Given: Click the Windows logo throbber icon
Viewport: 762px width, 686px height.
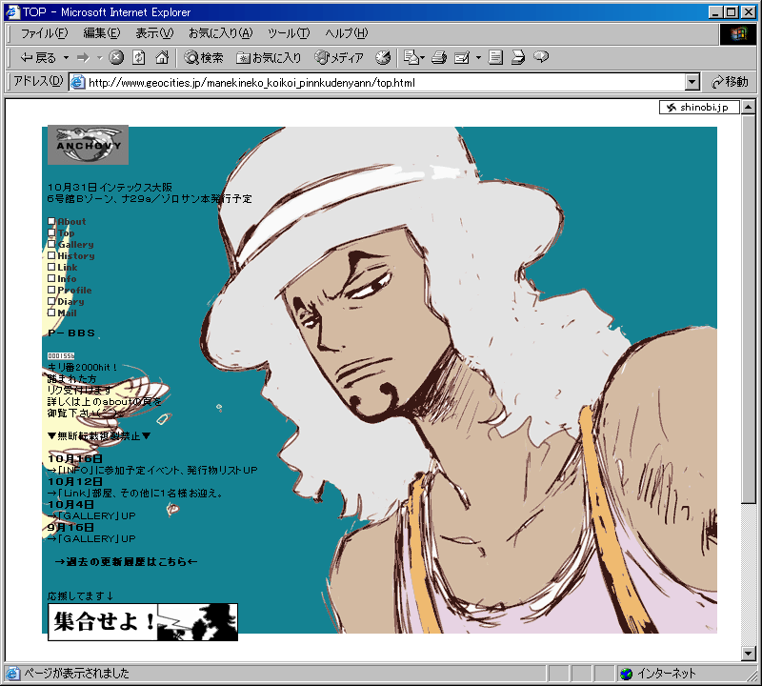Looking at the screenshot, I should 737,33.
